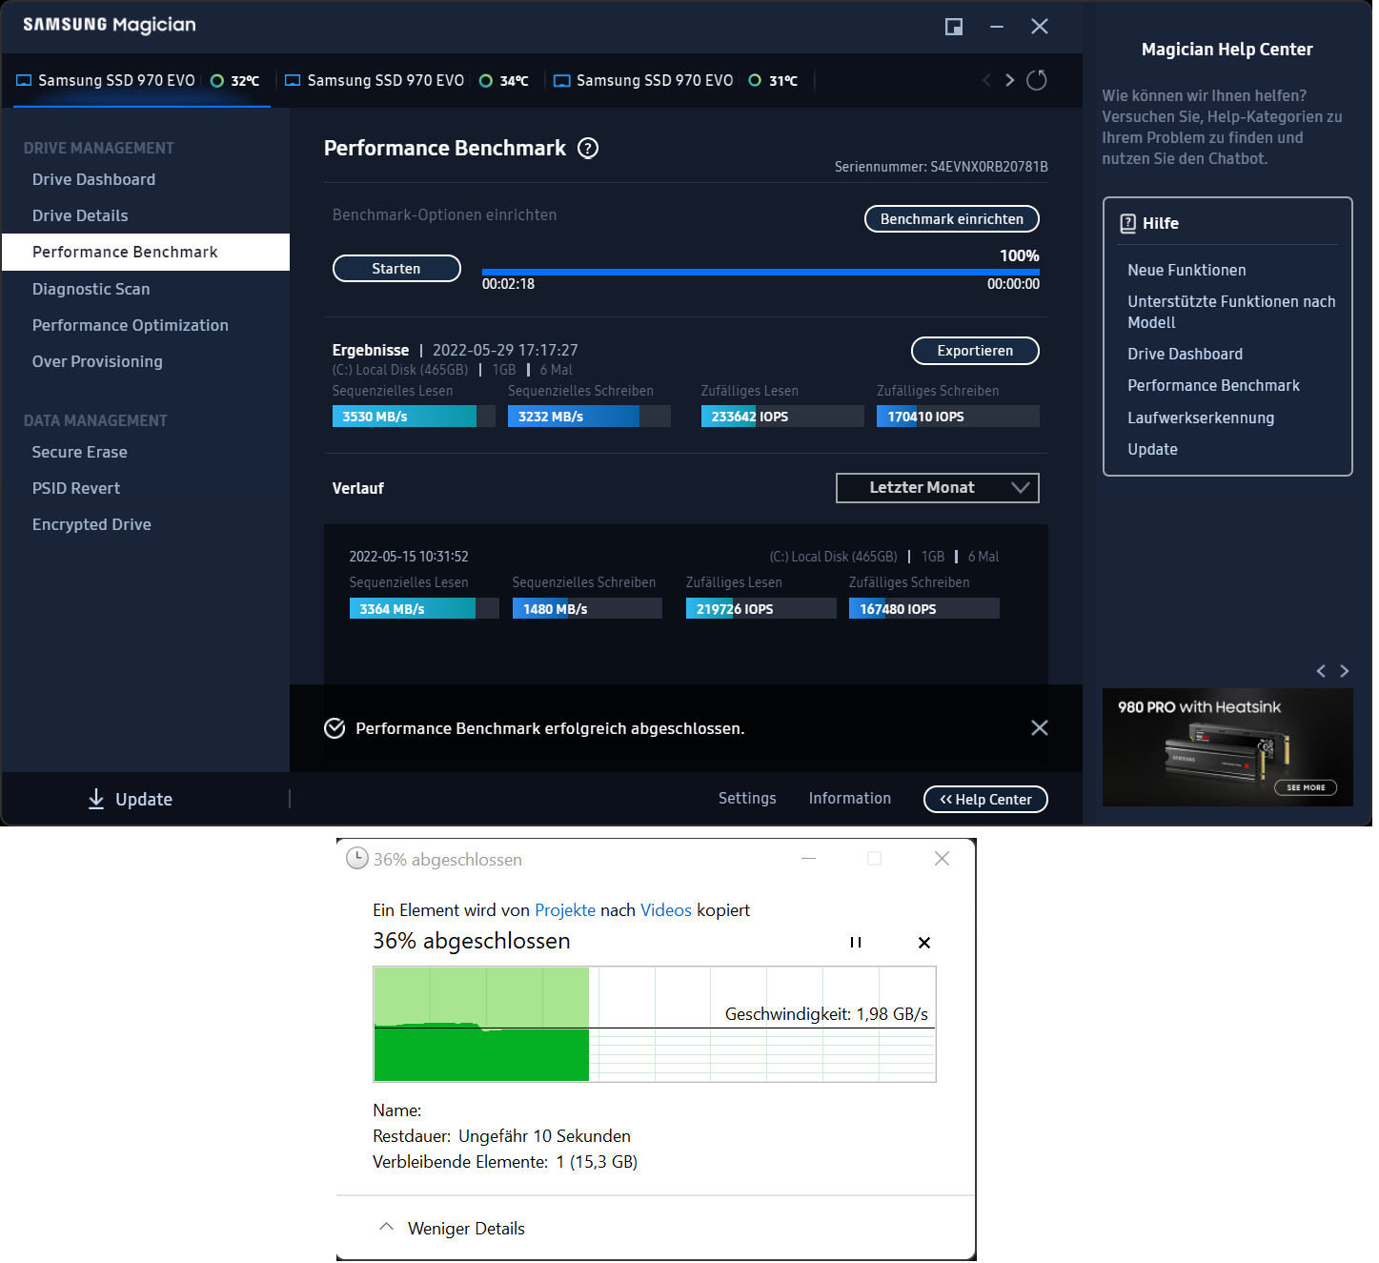Click the 170410 IOPS random write result

(958, 417)
